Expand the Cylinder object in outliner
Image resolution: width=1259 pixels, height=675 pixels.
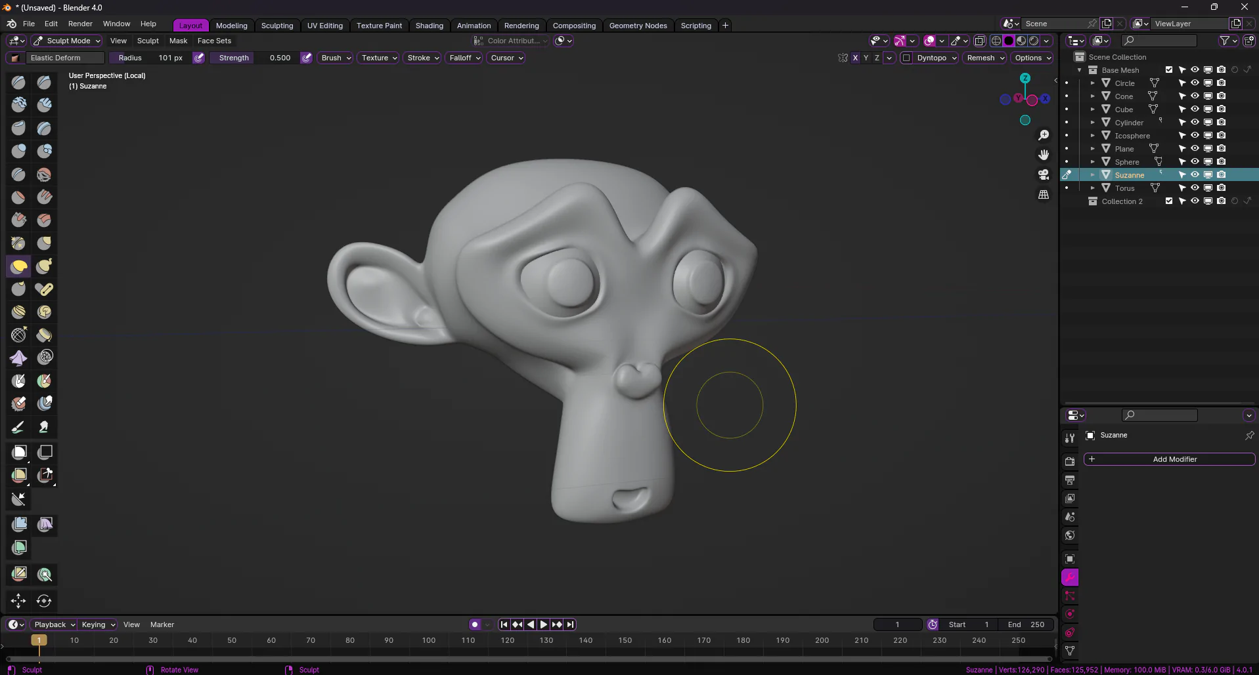click(x=1093, y=123)
